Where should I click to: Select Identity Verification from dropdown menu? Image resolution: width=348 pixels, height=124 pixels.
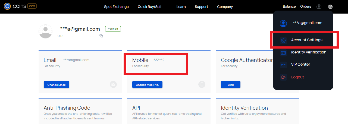click(309, 52)
